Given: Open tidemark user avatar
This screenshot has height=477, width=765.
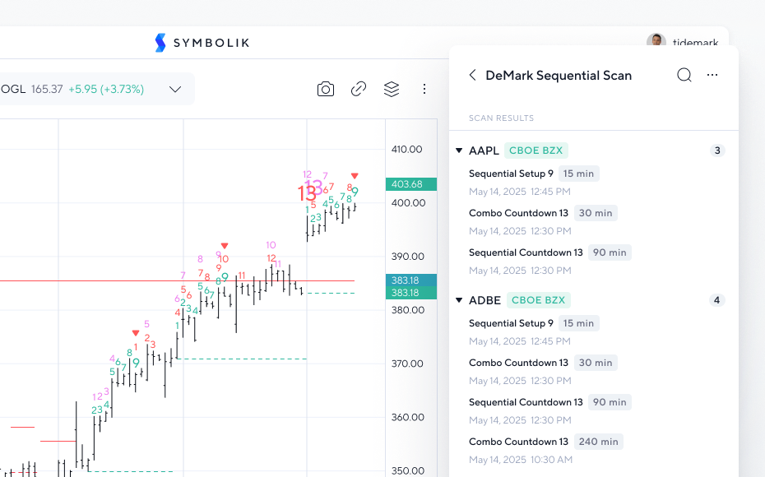Looking at the screenshot, I should tap(656, 40).
